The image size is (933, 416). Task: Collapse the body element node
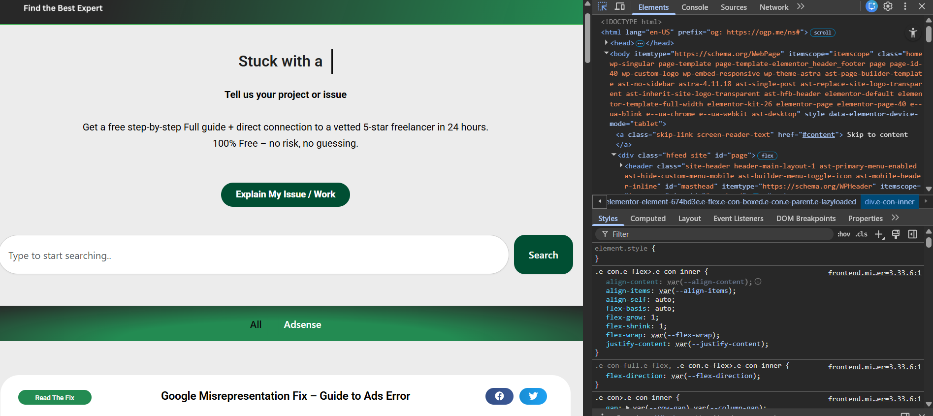[607, 53]
